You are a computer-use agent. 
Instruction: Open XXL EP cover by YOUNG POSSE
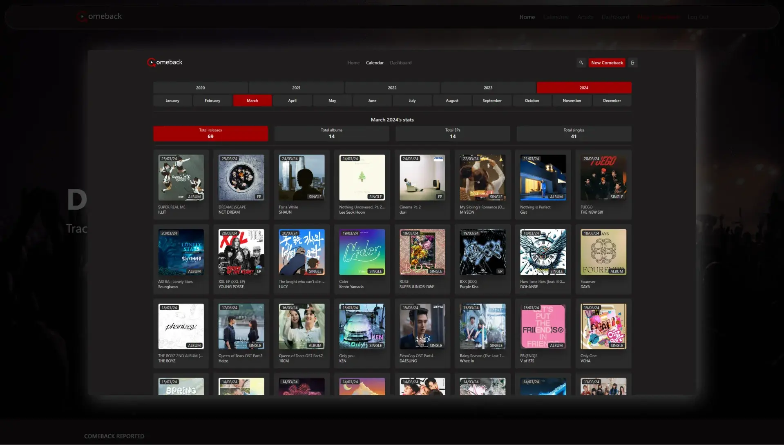[x=241, y=252]
